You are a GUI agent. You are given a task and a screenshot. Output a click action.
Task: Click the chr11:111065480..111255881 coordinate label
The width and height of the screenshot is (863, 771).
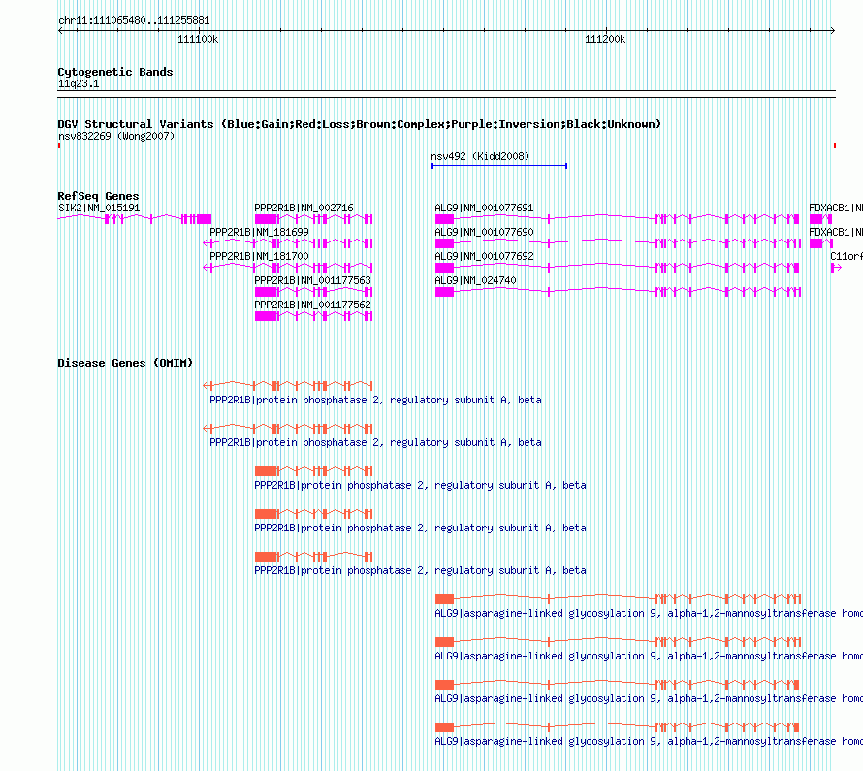[134, 21]
